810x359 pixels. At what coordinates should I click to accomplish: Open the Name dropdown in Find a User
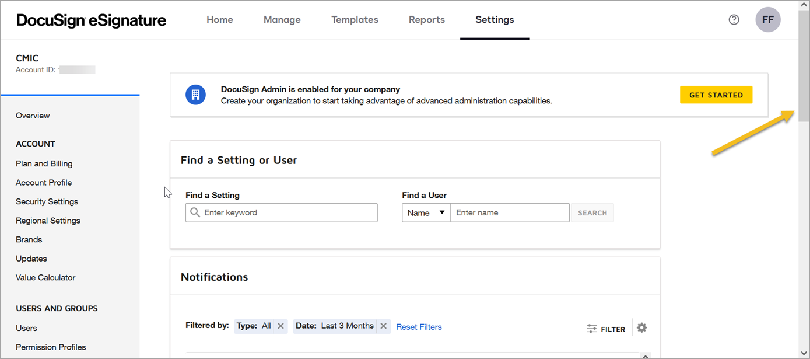(x=426, y=212)
